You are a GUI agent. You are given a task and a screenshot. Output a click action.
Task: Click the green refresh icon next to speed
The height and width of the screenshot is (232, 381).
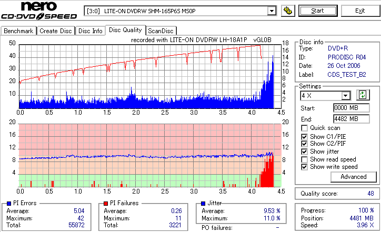click(x=363, y=95)
